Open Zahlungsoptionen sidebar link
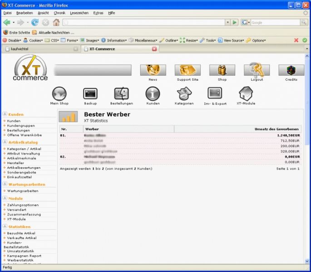 [23, 205]
